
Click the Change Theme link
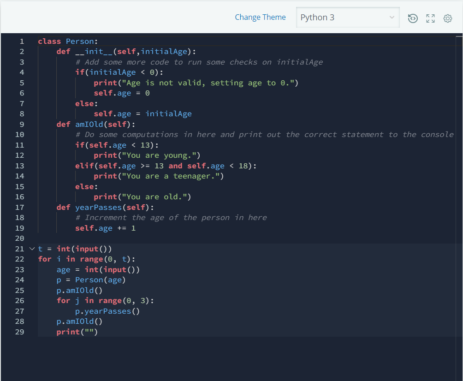pyautogui.click(x=260, y=17)
